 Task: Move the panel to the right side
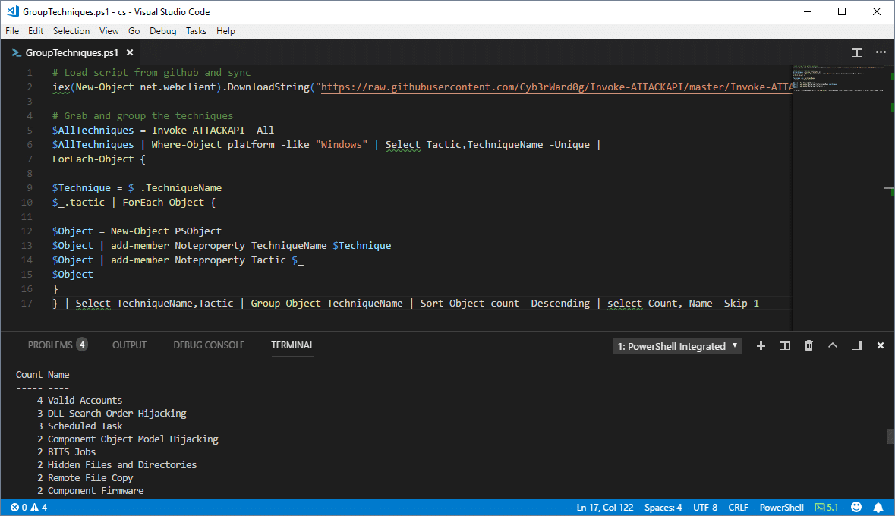pyautogui.click(x=857, y=345)
